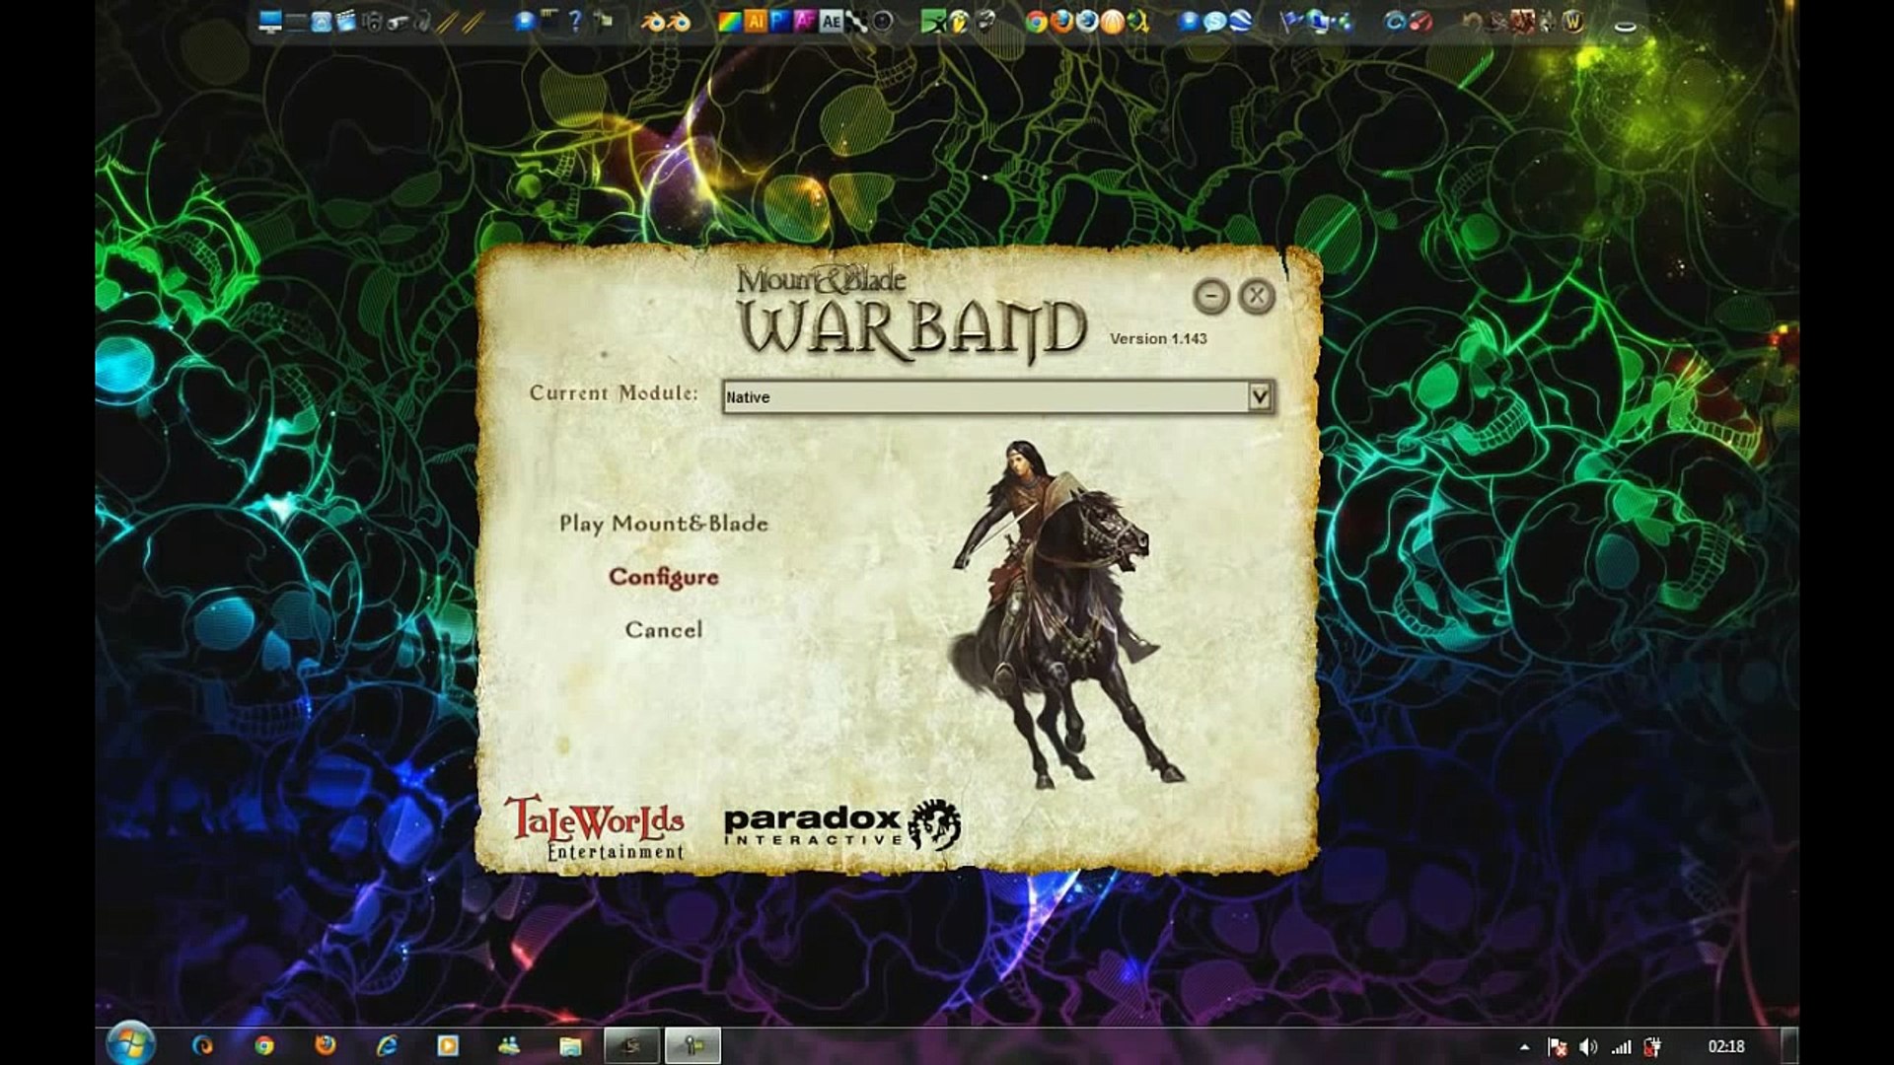Click the TaleWorlds Entertainment logo

[594, 827]
